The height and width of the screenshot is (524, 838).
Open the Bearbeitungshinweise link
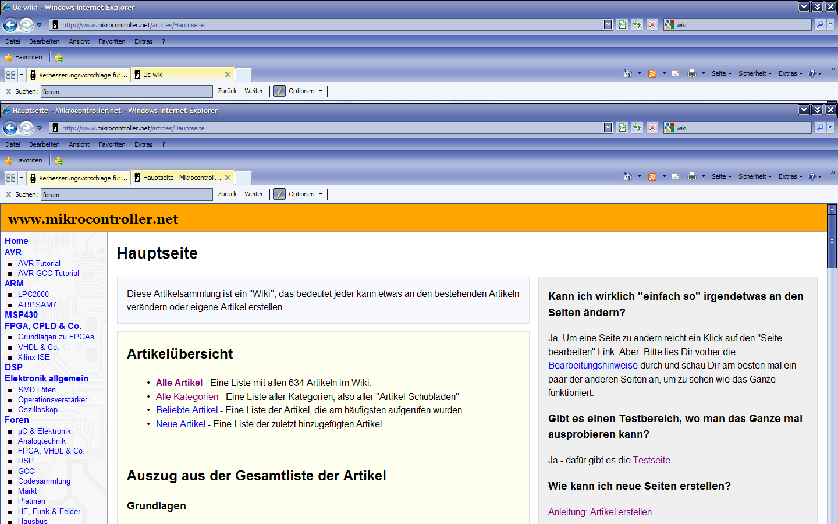pos(593,365)
